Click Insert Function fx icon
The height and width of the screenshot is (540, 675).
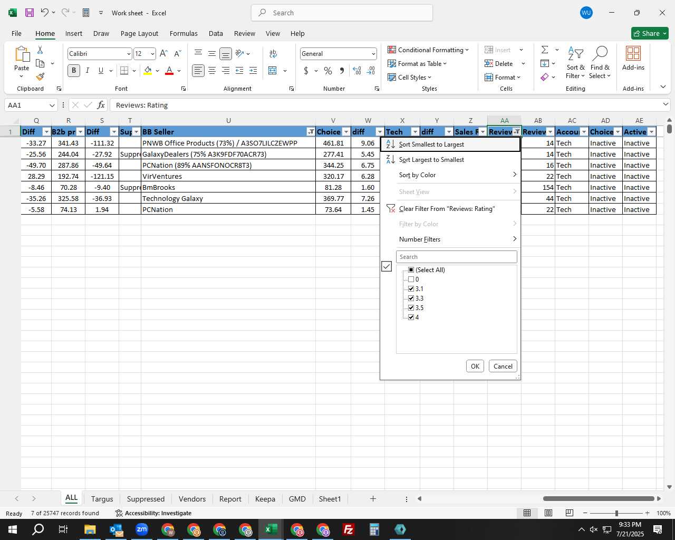click(x=101, y=105)
